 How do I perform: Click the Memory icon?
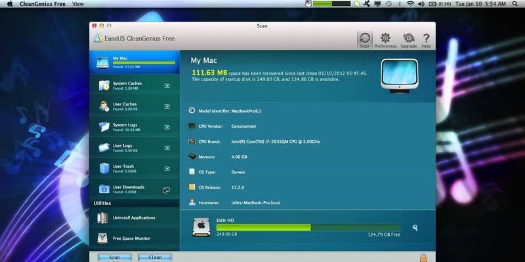coord(192,157)
